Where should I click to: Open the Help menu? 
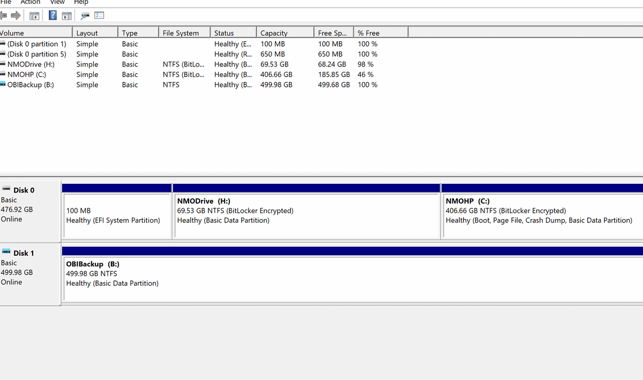81,2
